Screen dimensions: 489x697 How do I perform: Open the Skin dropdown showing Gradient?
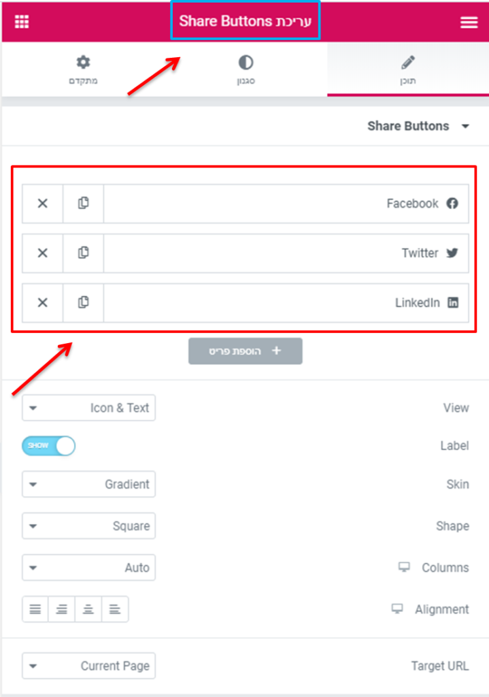pyautogui.click(x=89, y=484)
